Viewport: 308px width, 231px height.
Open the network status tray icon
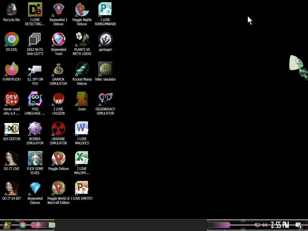pyautogui.click(x=257, y=225)
